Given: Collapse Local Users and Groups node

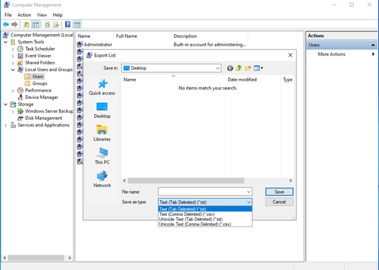Looking at the screenshot, I should [13, 70].
